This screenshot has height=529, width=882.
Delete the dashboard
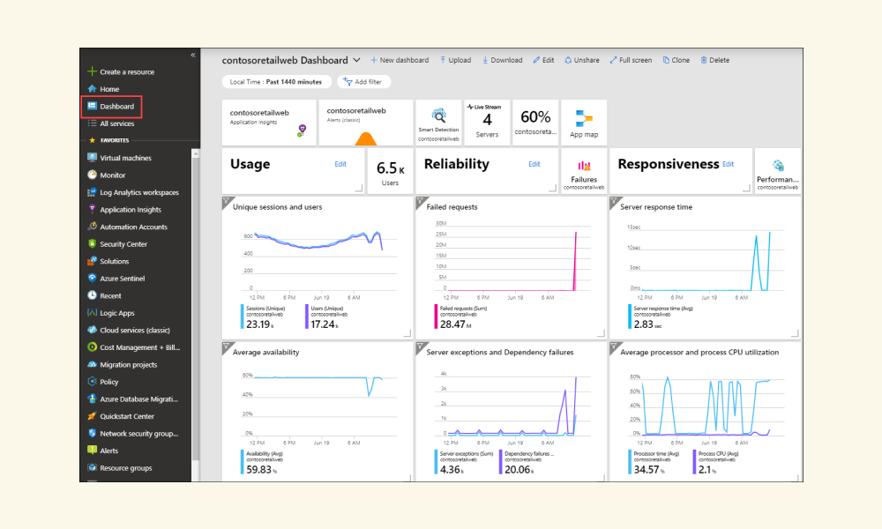tap(715, 60)
